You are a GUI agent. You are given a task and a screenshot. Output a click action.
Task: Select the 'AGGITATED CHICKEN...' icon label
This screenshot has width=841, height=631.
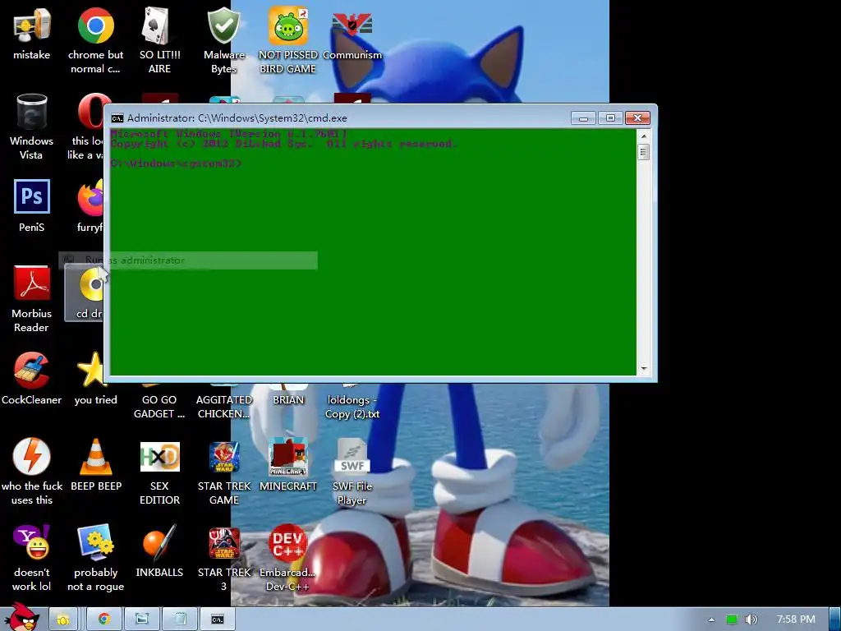(x=223, y=407)
